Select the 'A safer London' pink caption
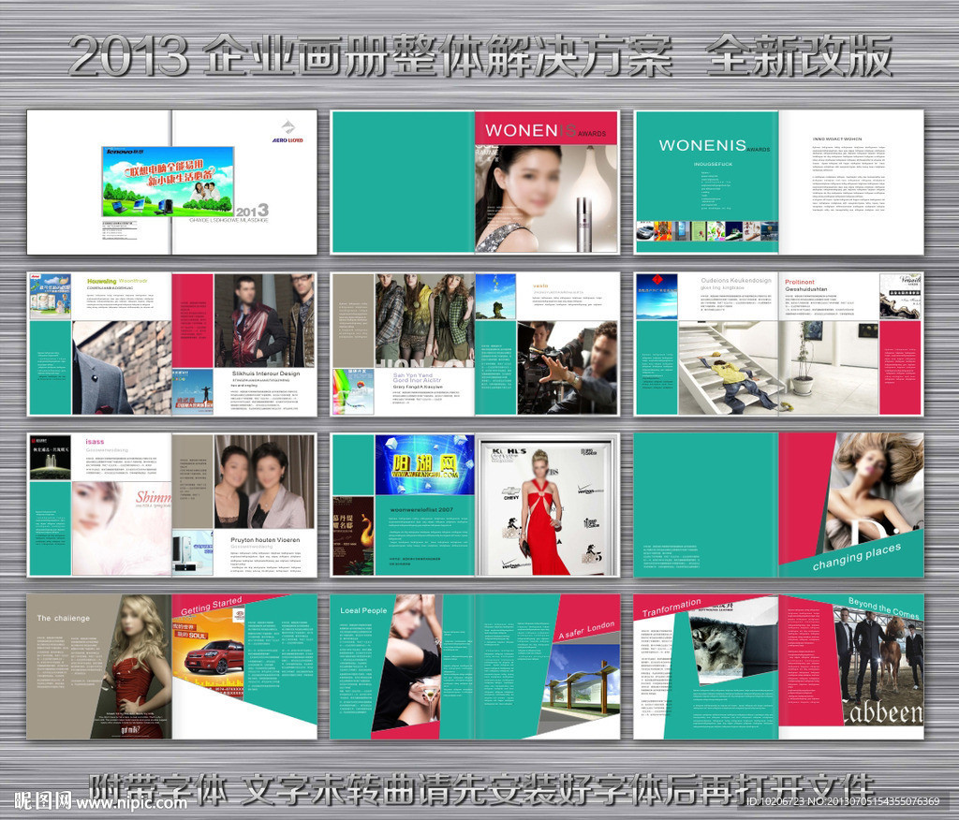 (x=586, y=630)
